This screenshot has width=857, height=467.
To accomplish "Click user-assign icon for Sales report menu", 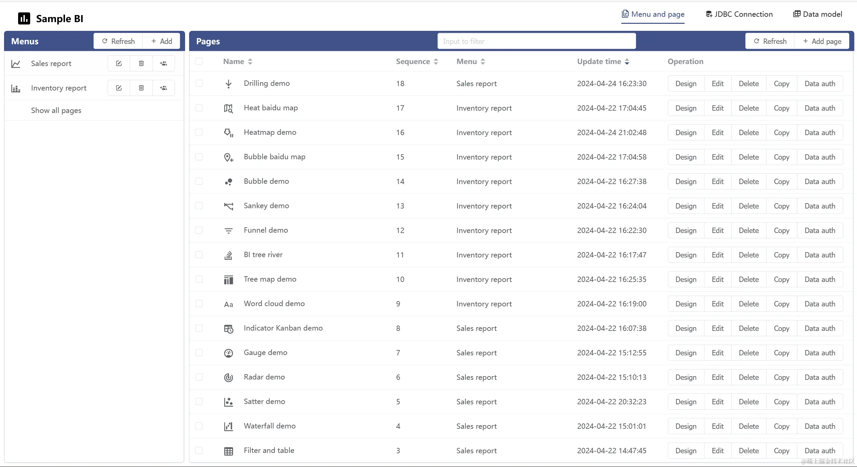I will [x=164, y=63].
